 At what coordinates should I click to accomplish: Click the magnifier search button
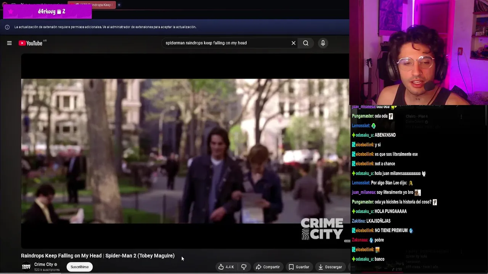[306, 43]
